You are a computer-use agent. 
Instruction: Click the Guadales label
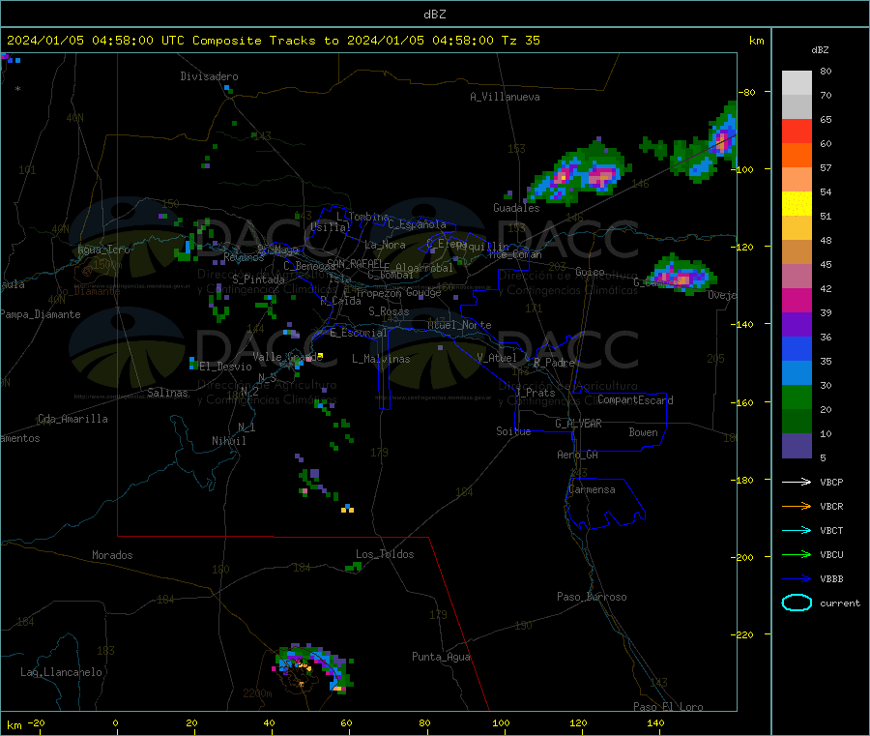click(516, 208)
